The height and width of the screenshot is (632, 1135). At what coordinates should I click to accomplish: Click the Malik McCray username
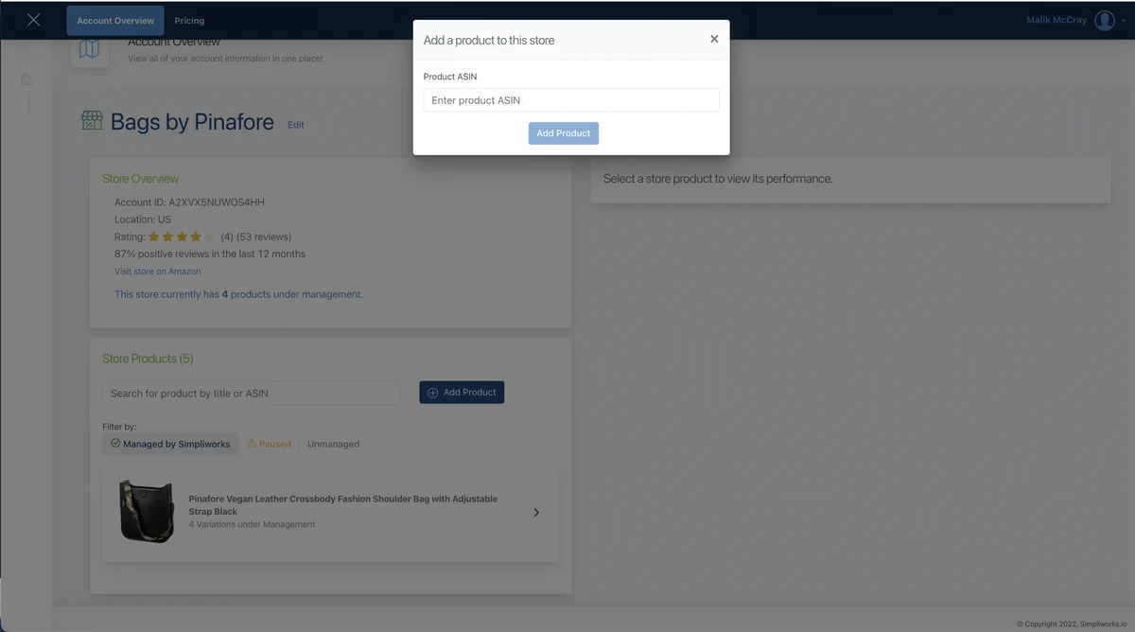(1056, 20)
